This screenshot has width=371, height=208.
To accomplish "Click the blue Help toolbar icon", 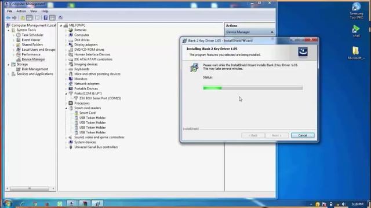I will 46,18.
